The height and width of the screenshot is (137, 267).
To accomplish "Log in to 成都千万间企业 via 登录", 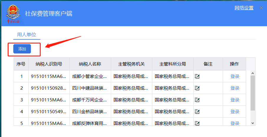I will [235, 100].
